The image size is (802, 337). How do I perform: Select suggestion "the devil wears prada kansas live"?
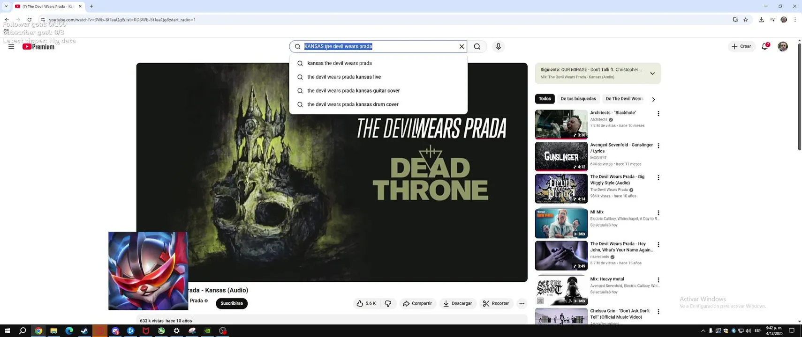[x=378, y=77]
